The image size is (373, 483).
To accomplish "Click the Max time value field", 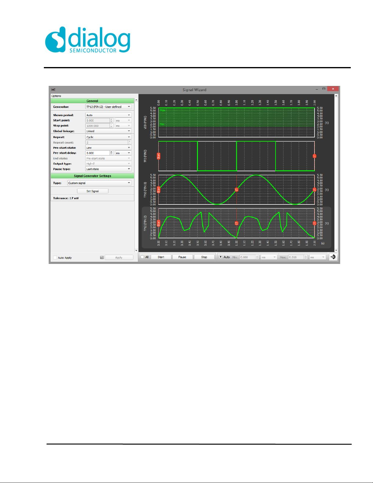I will (x=296, y=257).
